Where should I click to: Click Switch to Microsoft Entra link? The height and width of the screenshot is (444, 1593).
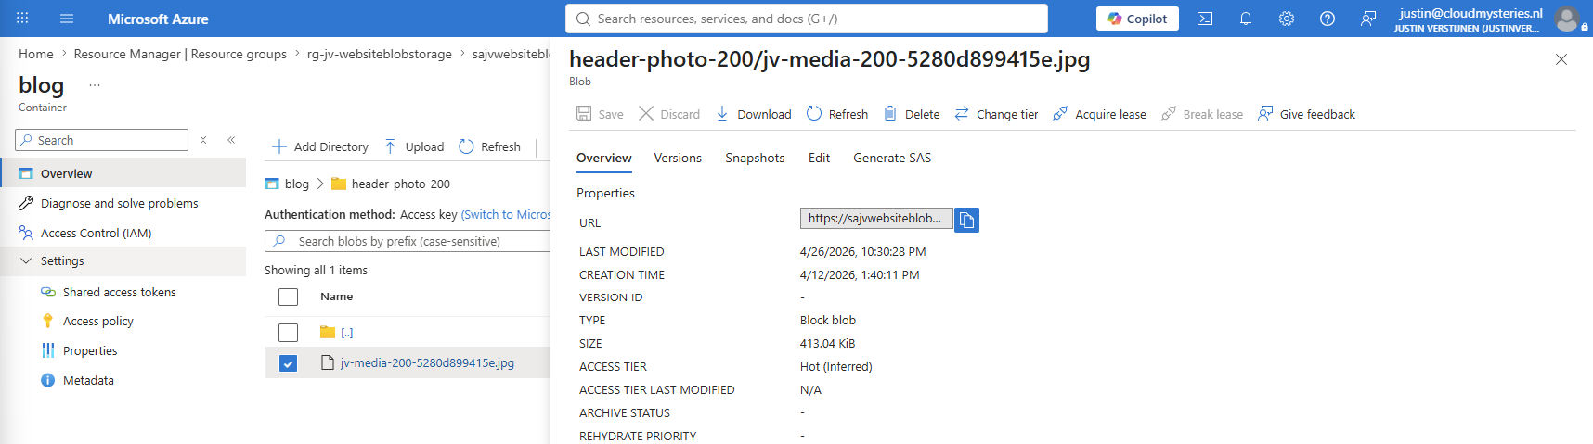tap(506, 214)
